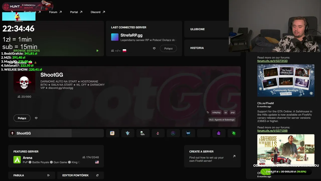This screenshot has width=321, height=181.
Task: Open the Discord external link
Action: click(98, 12)
